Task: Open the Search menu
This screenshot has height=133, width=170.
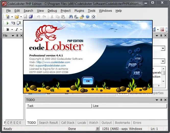Action: click(x=28, y=11)
